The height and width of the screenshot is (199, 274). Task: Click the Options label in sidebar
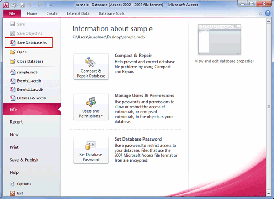click(x=24, y=184)
